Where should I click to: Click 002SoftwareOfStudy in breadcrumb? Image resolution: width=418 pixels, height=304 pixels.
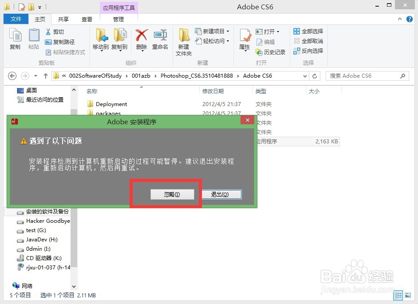click(x=95, y=76)
